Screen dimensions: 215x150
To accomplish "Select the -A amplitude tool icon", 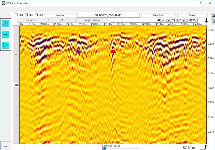I will click(x=5, y=34).
